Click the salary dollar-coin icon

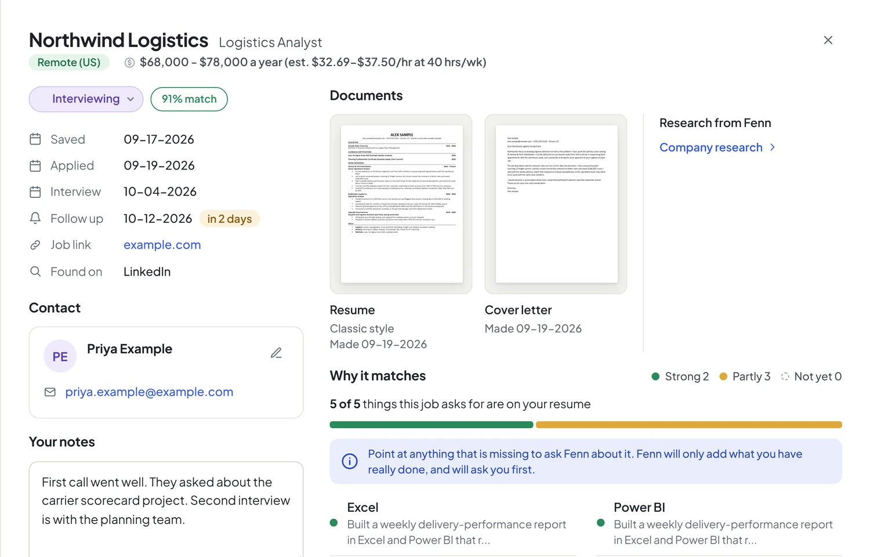click(x=129, y=63)
